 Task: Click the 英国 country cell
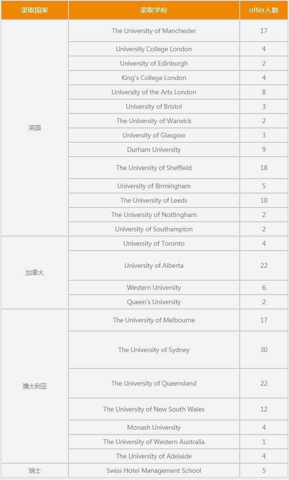click(x=34, y=128)
